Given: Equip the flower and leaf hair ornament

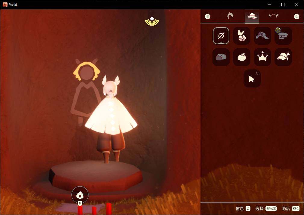Looking at the screenshot, I should 242,36.
